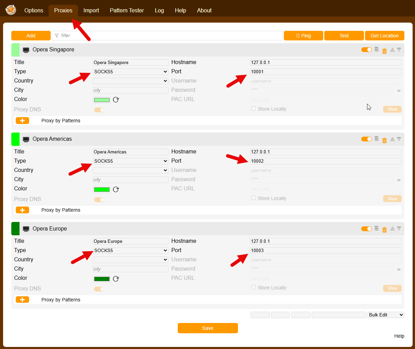Click the Test button
Image resolution: width=415 pixels, height=349 pixels.
click(x=344, y=36)
